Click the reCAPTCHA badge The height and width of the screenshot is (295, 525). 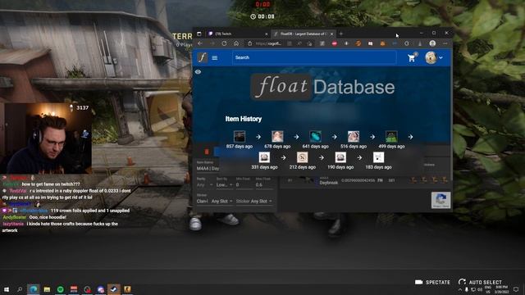click(441, 200)
